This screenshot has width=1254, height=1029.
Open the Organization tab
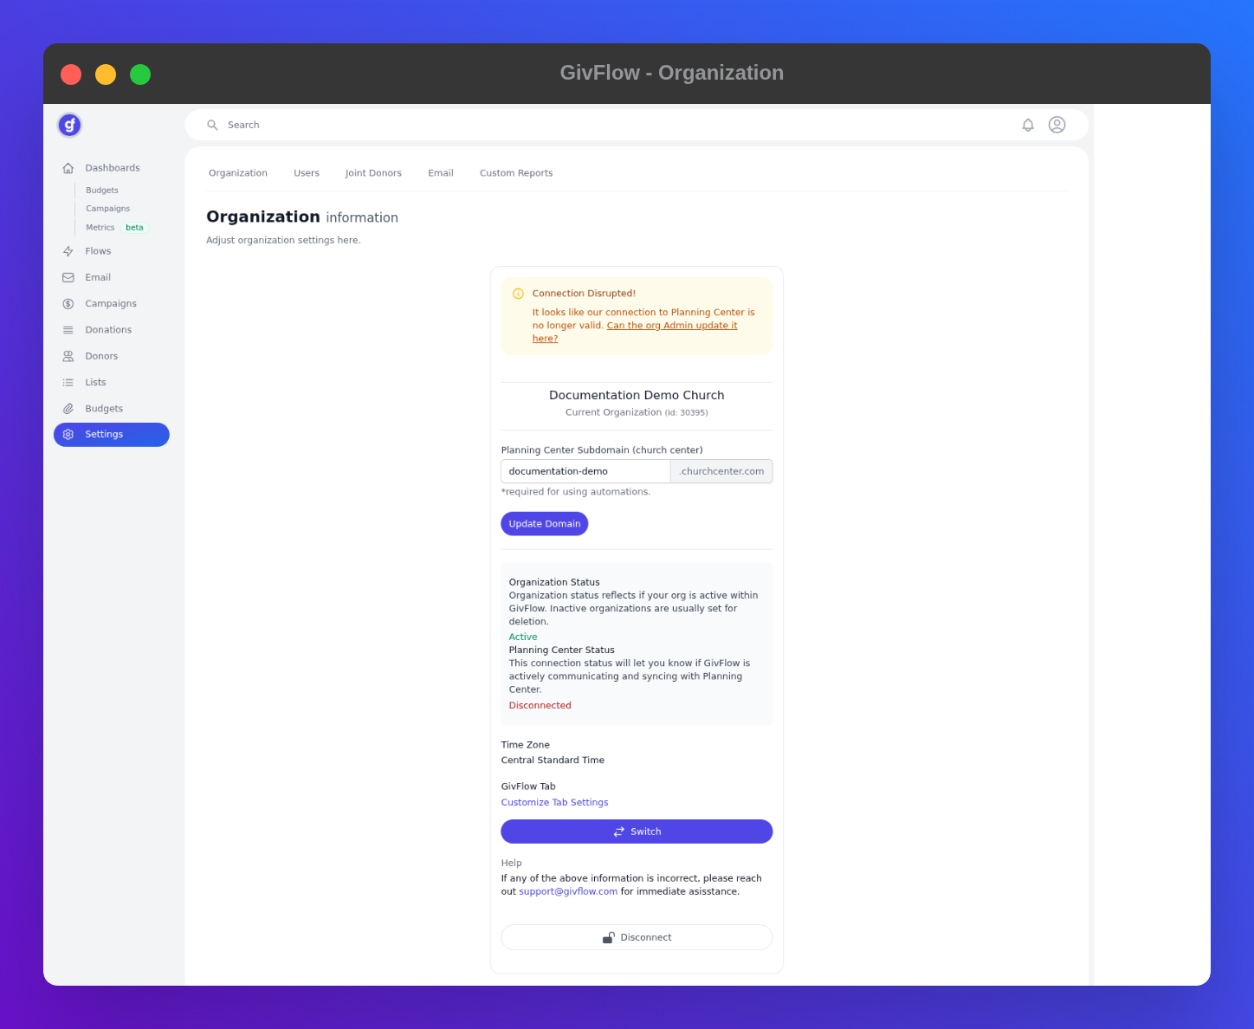(238, 173)
